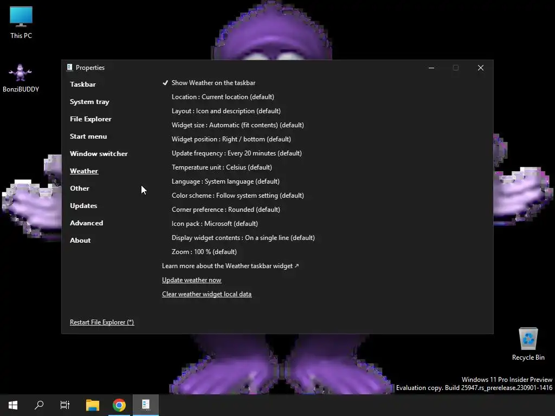The height and width of the screenshot is (416, 555).
Task: Switch to Advanced section
Action: (x=87, y=223)
